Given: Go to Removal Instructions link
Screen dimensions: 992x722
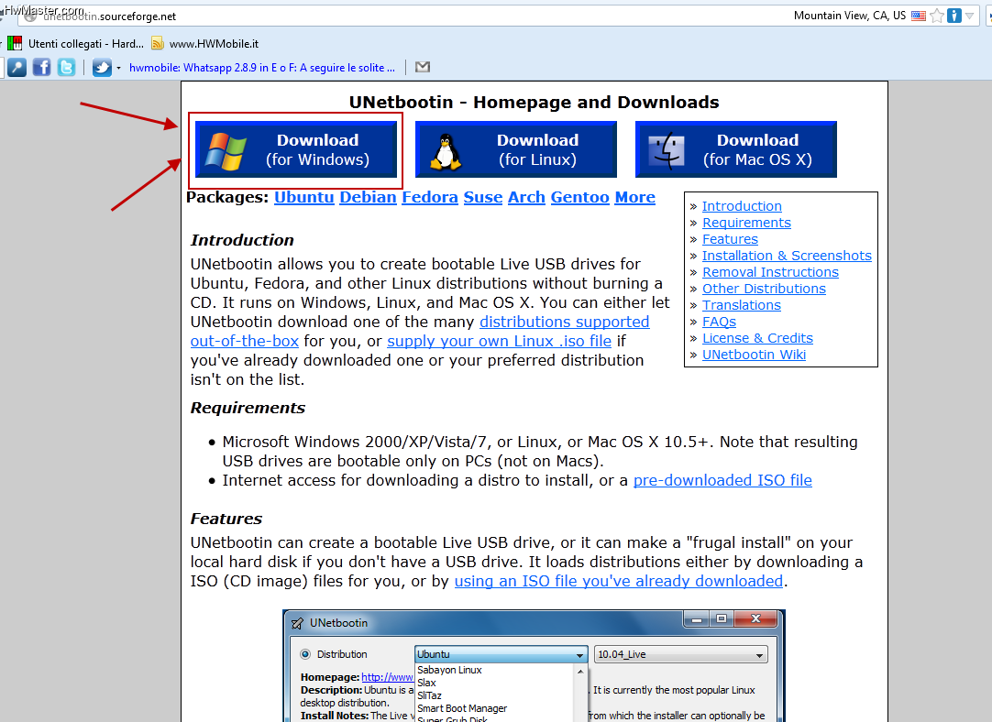Looking at the screenshot, I should (770, 272).
